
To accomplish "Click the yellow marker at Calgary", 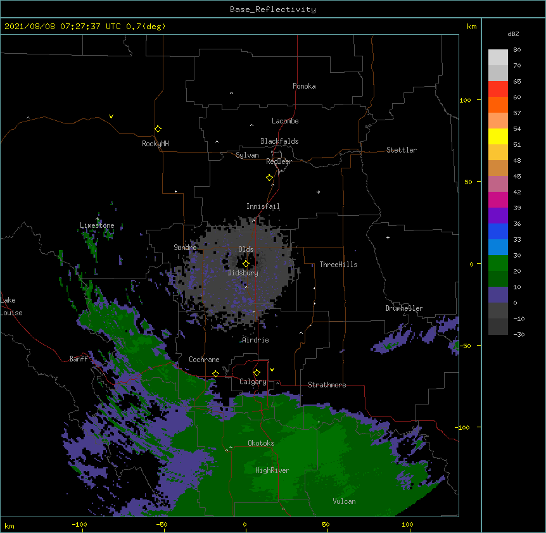I will (x=257, y=373).
